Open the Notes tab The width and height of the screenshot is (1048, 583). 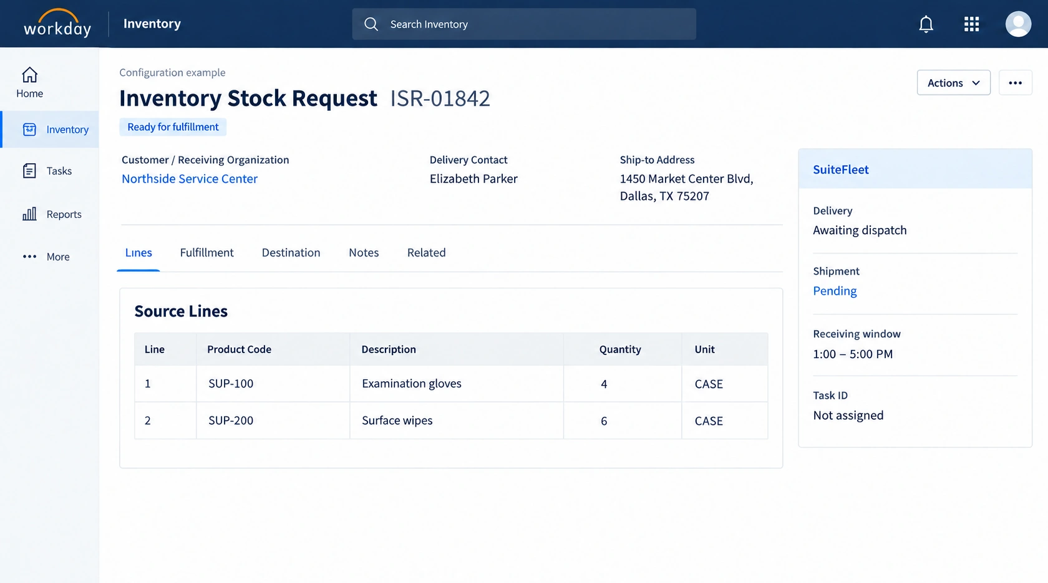coord(364,253)
